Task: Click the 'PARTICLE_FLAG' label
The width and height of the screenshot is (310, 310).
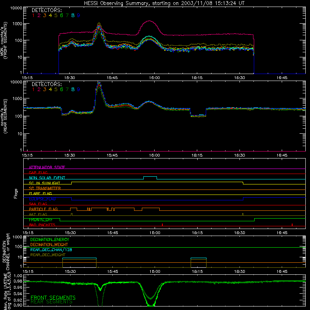Action: pos(43,209)
